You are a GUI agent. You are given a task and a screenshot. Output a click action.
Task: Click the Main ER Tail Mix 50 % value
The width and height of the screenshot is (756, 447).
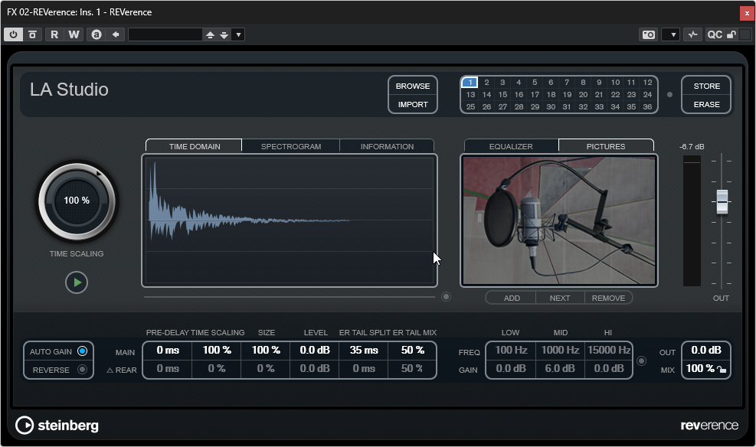[x=412, y=351]
